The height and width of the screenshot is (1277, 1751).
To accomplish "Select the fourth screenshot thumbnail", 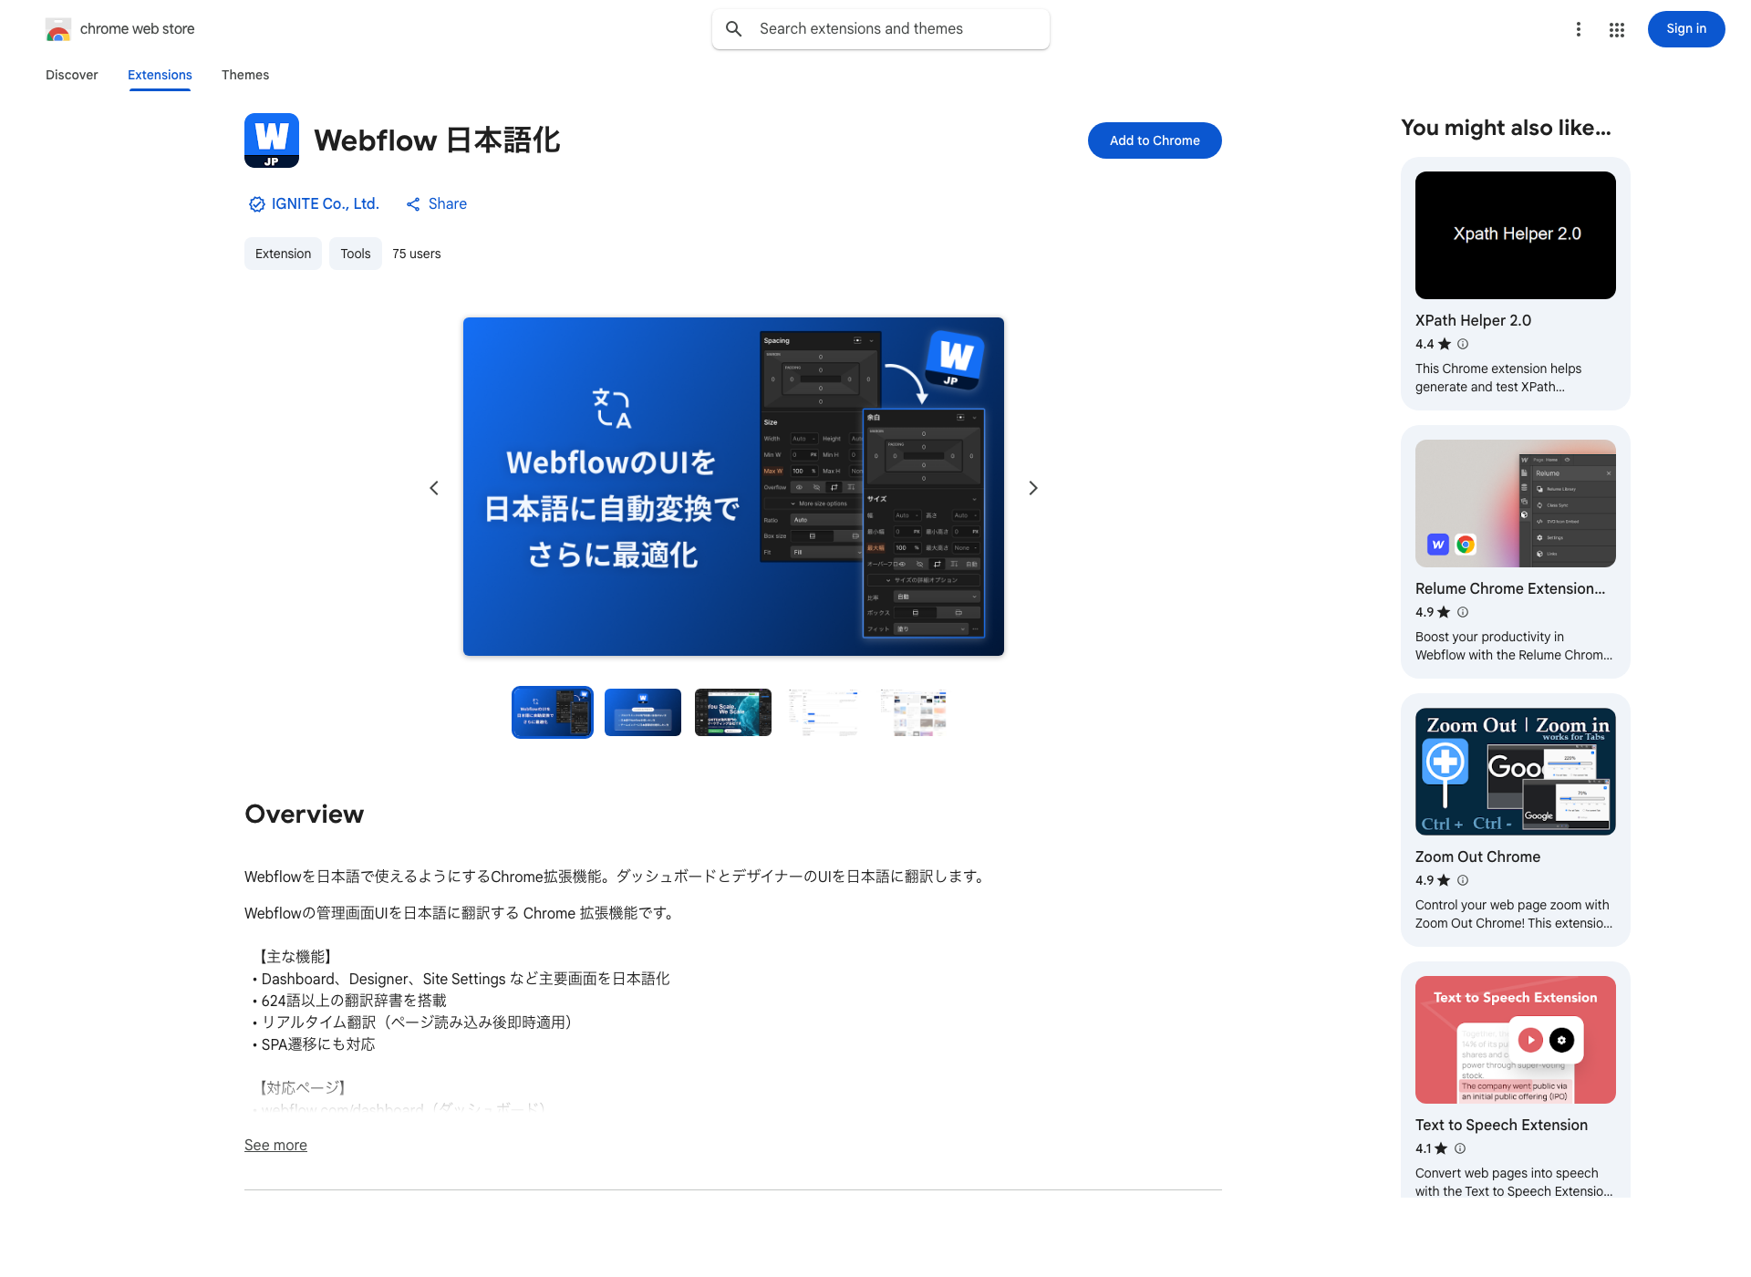I will click(x=824, y=712).
